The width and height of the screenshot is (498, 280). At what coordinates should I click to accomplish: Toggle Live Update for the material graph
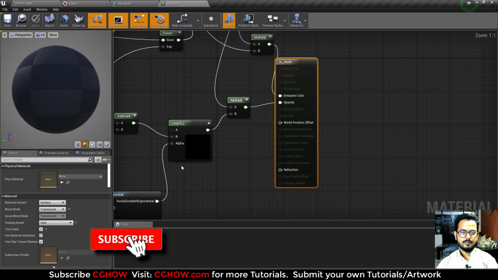click(159, 20)
